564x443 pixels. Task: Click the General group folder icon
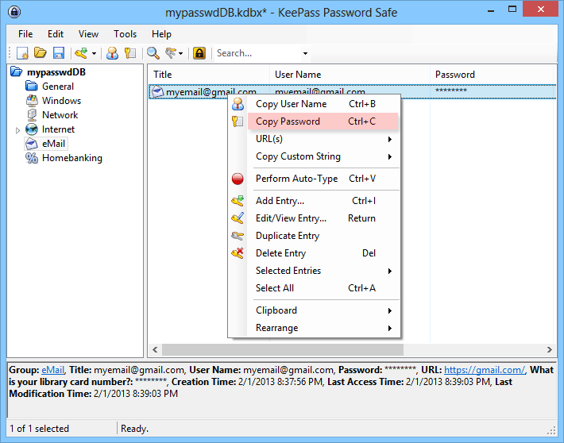tap(32, 87)
